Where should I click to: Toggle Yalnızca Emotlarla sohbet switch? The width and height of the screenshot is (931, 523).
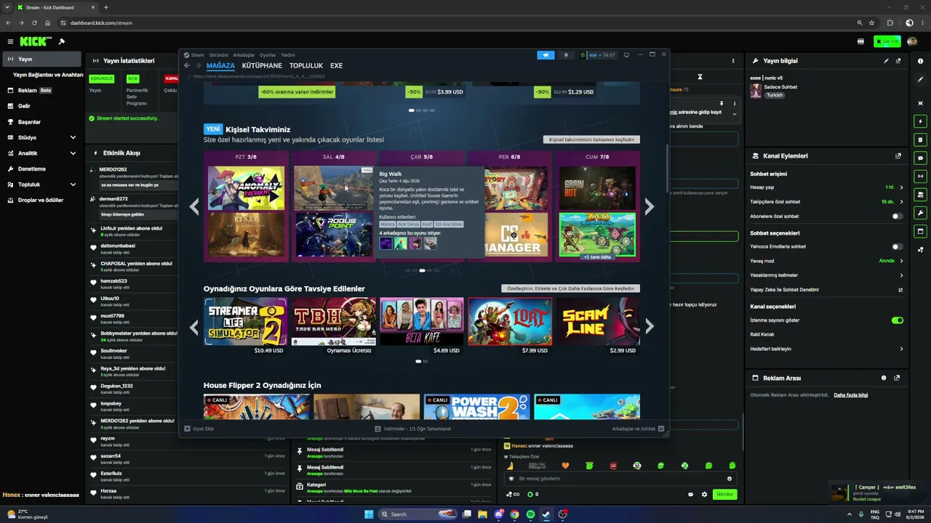pos(898,247)
